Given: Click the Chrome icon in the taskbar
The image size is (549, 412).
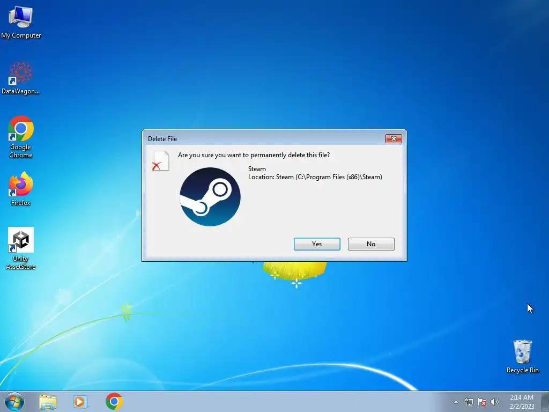Looking at the screenshot, I should coord(114,401).
